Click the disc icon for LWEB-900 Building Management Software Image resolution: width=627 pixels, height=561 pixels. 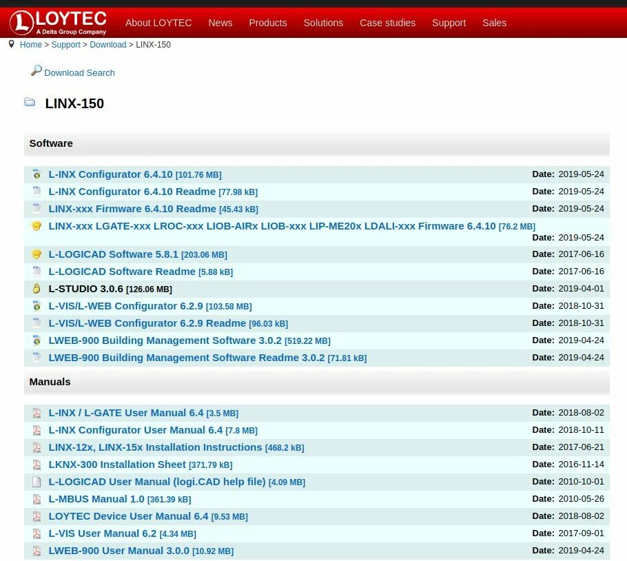pyautogui.click(x=37, y=340)
